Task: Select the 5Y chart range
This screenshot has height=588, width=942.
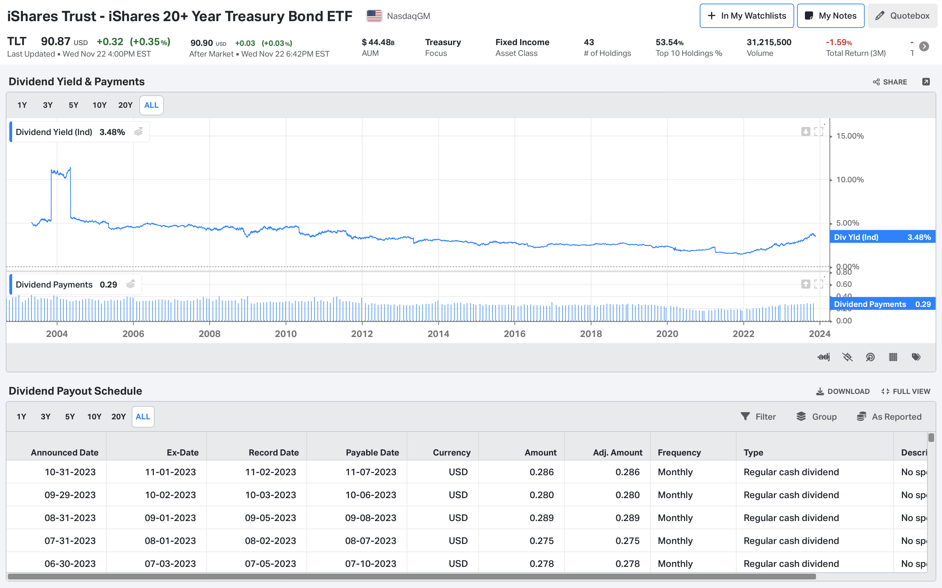Action: tap(73, 105)
